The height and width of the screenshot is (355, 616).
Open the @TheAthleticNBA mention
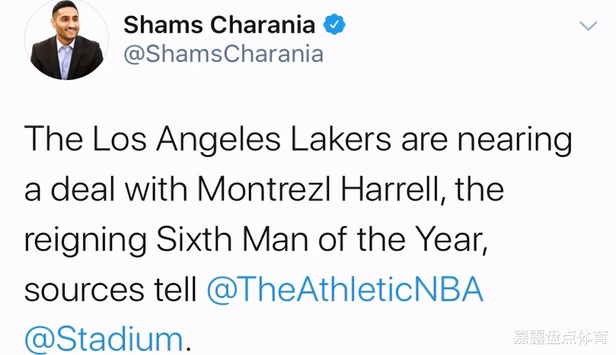click(x=345, y=290)
